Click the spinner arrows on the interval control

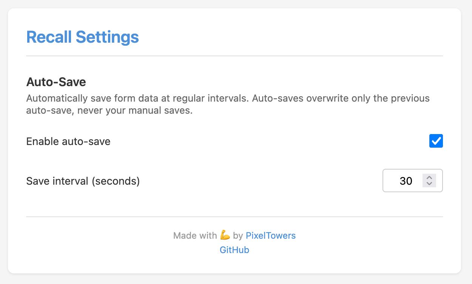tap(429, 181)
